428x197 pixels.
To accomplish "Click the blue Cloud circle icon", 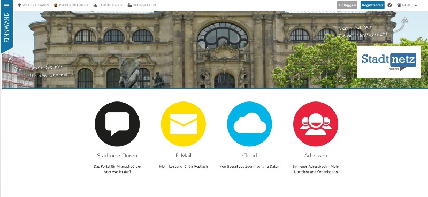I will coord(249,124).
